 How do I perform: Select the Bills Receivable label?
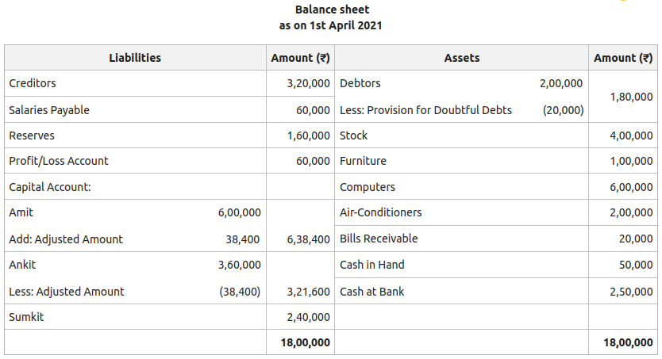click(x=379, y=239)
